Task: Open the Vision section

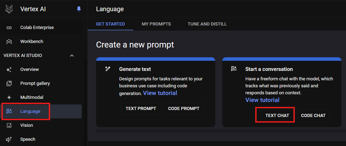Action: 41,125
